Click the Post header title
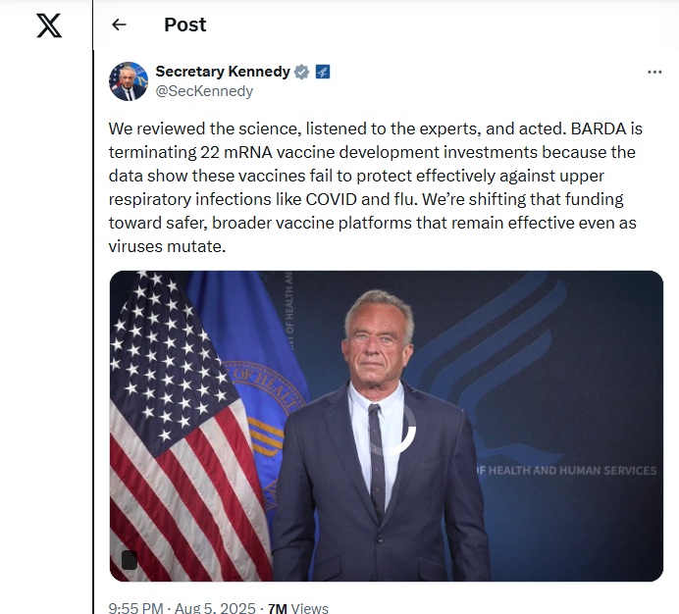The width and height of the screenshot is (679, 614). (184, 25)
